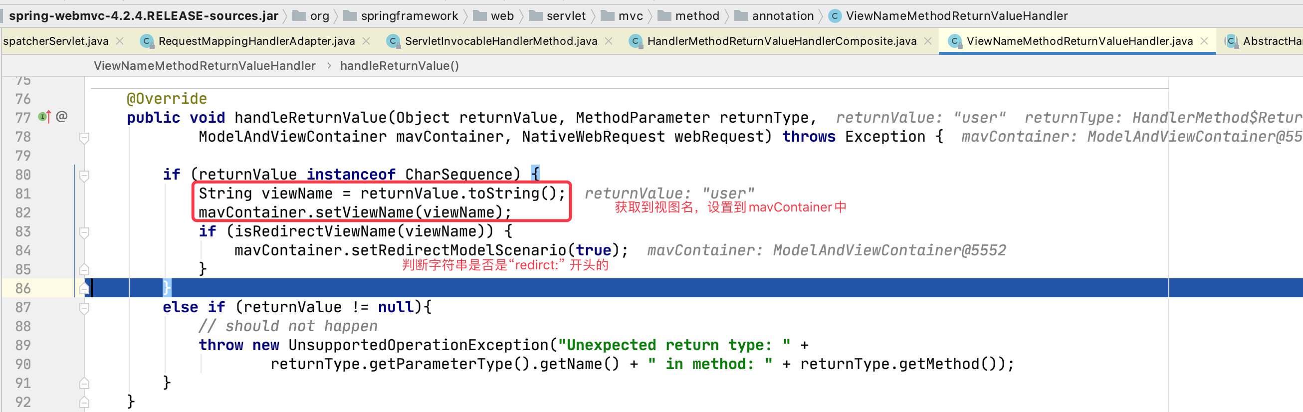Close the ServletInvocableHandlerMethod.java tab
The width and height of the screenshot is (1303, 412).
pos(609,41)
